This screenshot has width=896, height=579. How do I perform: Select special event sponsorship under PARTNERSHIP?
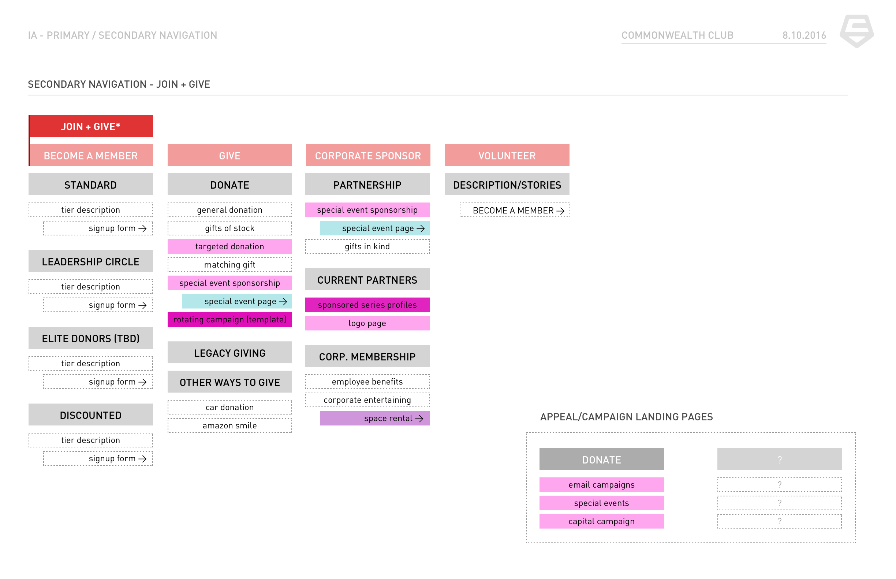pyautogui.click(x=367, y=210)
